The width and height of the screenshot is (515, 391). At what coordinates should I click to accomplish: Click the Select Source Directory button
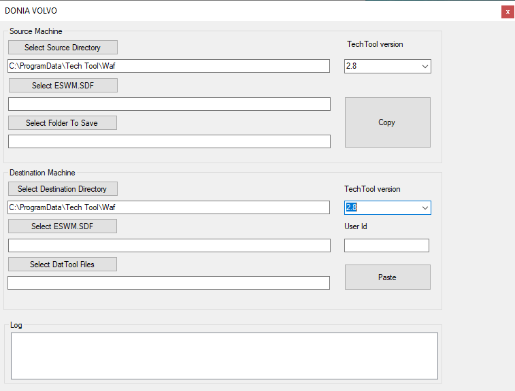[x=63, y=48]
